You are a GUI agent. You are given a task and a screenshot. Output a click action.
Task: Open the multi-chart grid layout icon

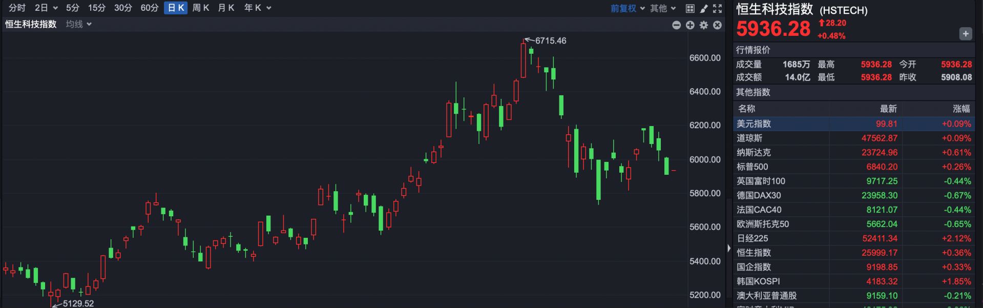pyautogui.click(x=690, y=8)
